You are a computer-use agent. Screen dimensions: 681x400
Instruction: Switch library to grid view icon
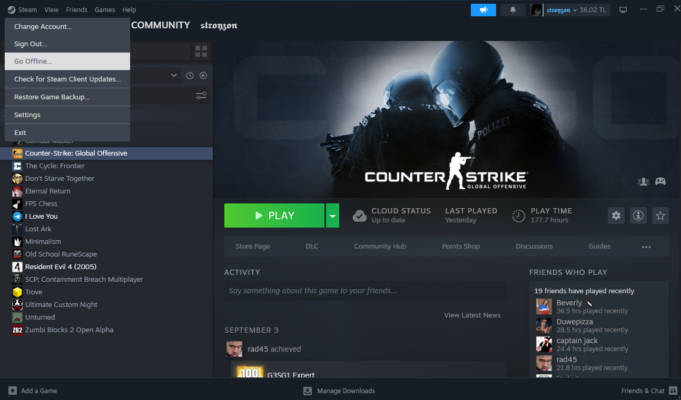[x=201, y=52]
